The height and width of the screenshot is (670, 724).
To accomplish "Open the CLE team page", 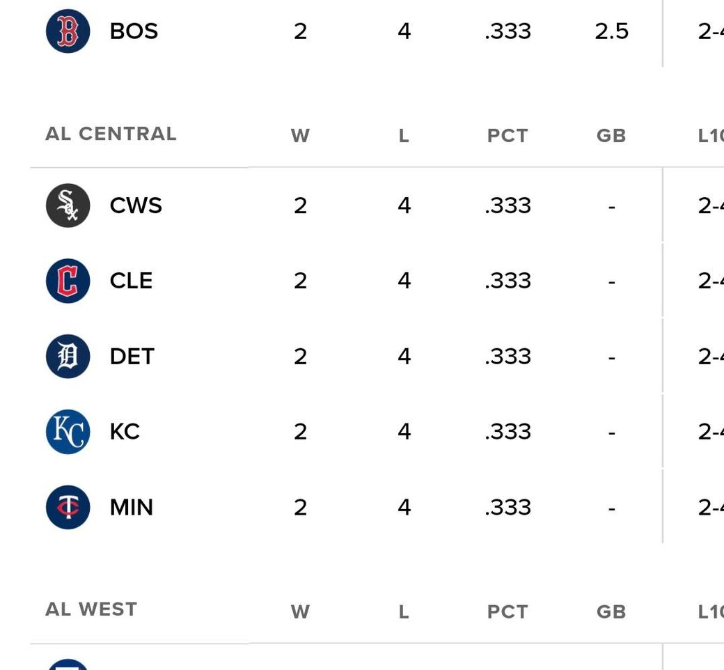I will (131, 281).
